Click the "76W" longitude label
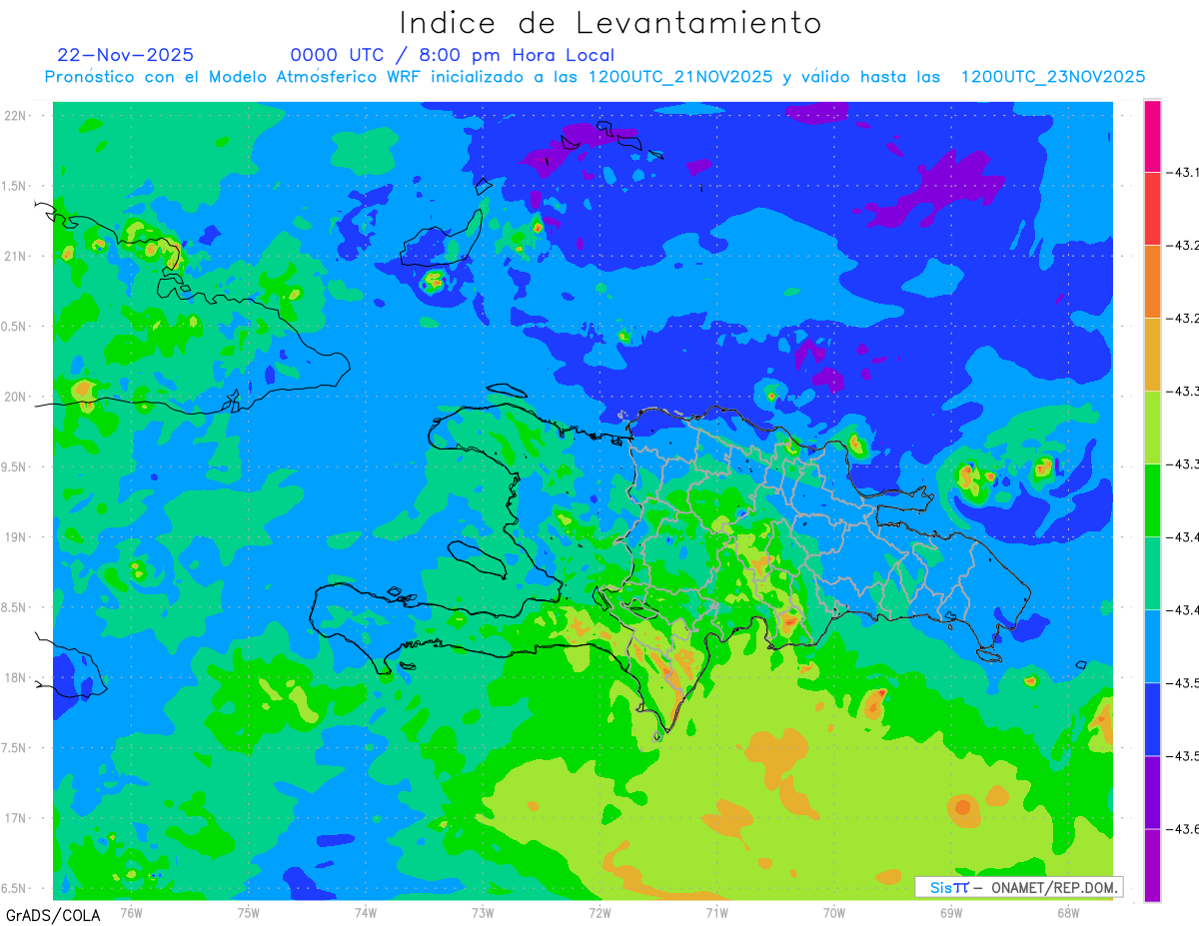 click(x=131, y=912)
